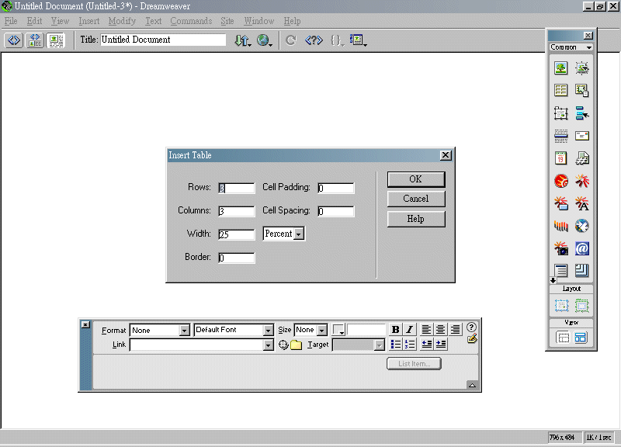
Task: Insert Server-Side Include icon
Action: [x=581, y=158]
